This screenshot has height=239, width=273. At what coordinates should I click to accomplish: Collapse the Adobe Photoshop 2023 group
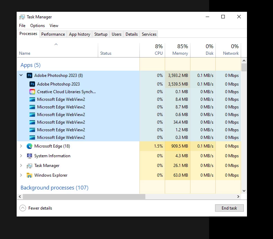coord(21,75)
